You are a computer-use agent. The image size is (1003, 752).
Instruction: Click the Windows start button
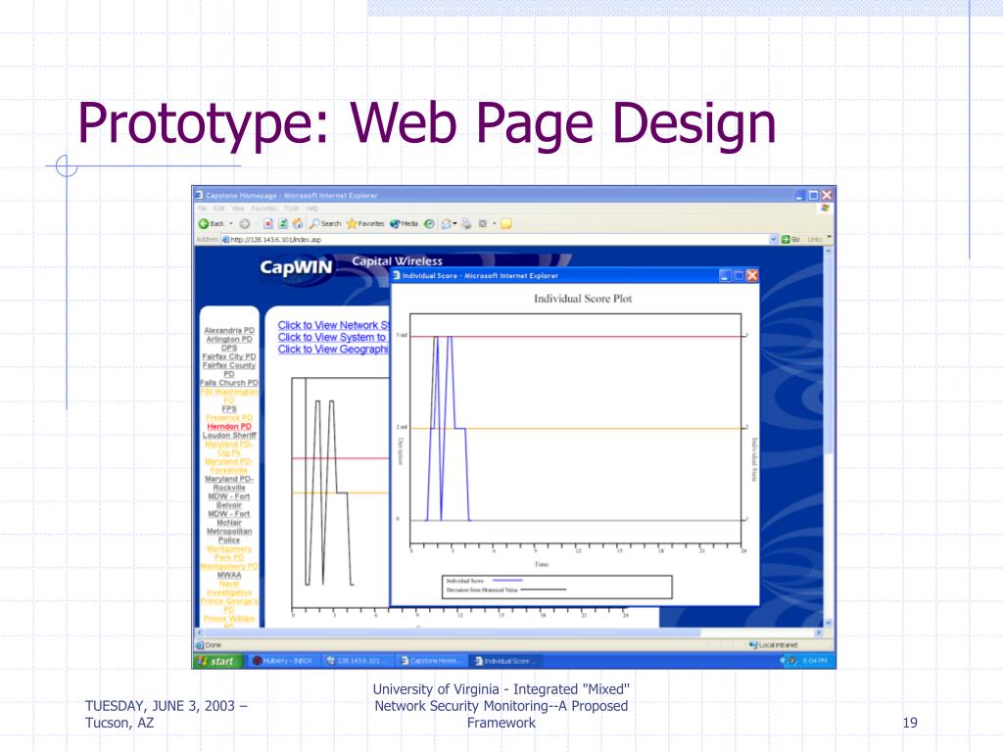click(x=218, y=661)
